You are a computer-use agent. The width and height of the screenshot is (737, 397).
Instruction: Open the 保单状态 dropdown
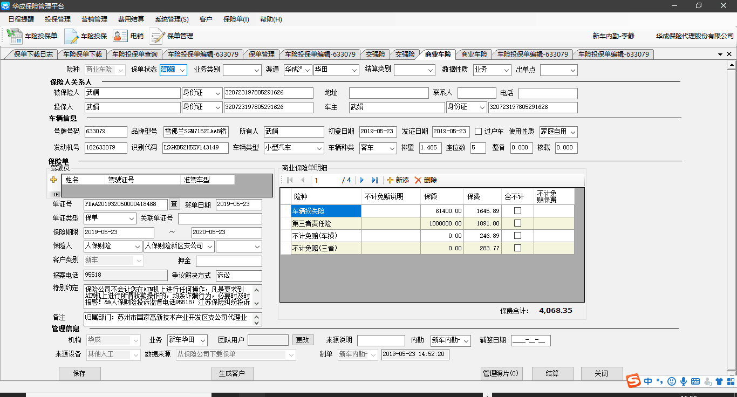[182, 70]
